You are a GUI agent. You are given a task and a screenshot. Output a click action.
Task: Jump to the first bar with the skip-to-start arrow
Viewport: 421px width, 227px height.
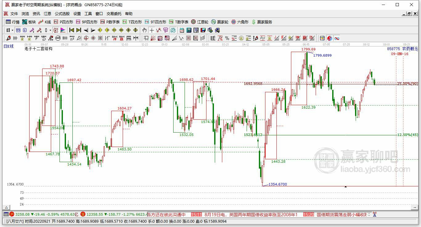click(72, 30)
